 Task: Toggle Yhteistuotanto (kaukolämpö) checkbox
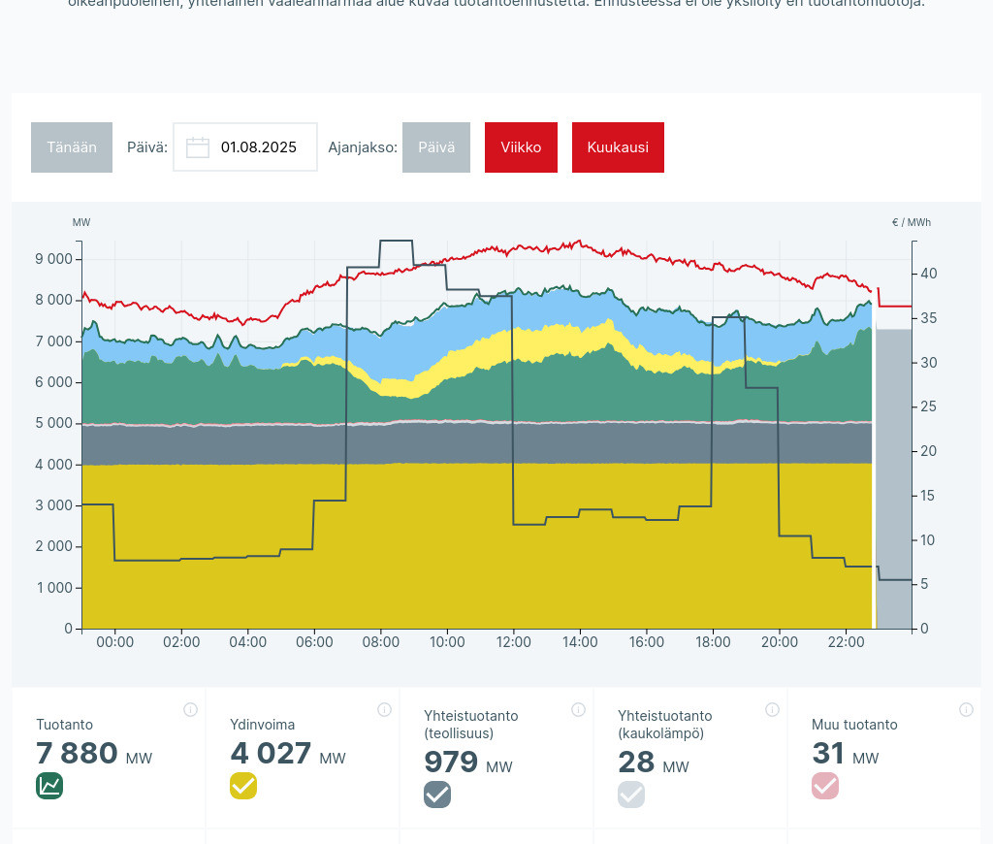pos(631,795)
